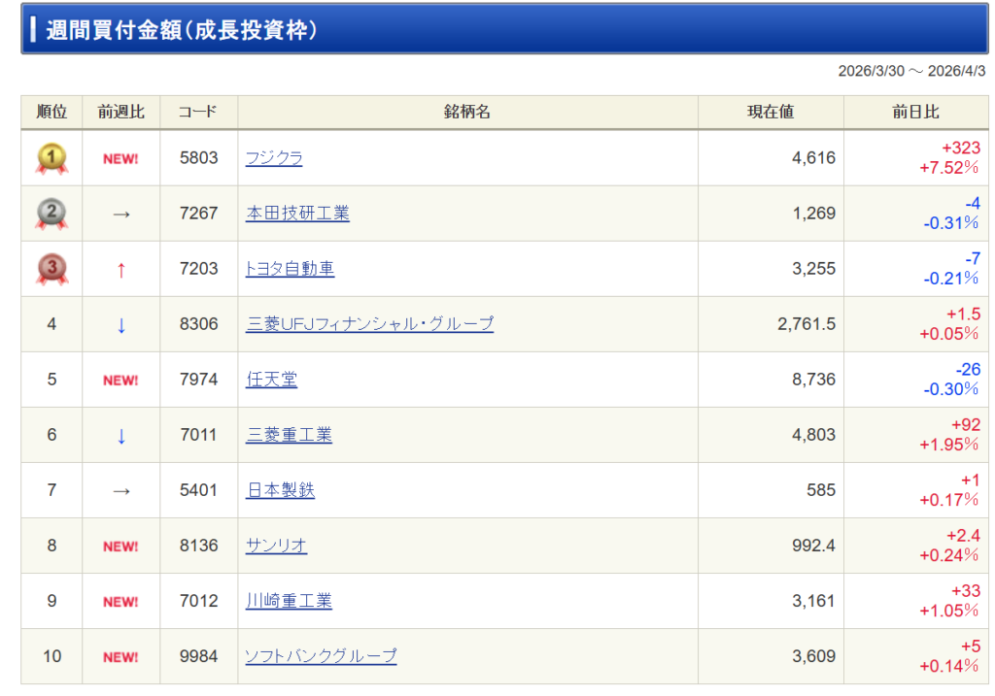This screenshot has width=995, height=696.
Task: Open the トヨタ自動車 stock page
Action: click(290, 269)
